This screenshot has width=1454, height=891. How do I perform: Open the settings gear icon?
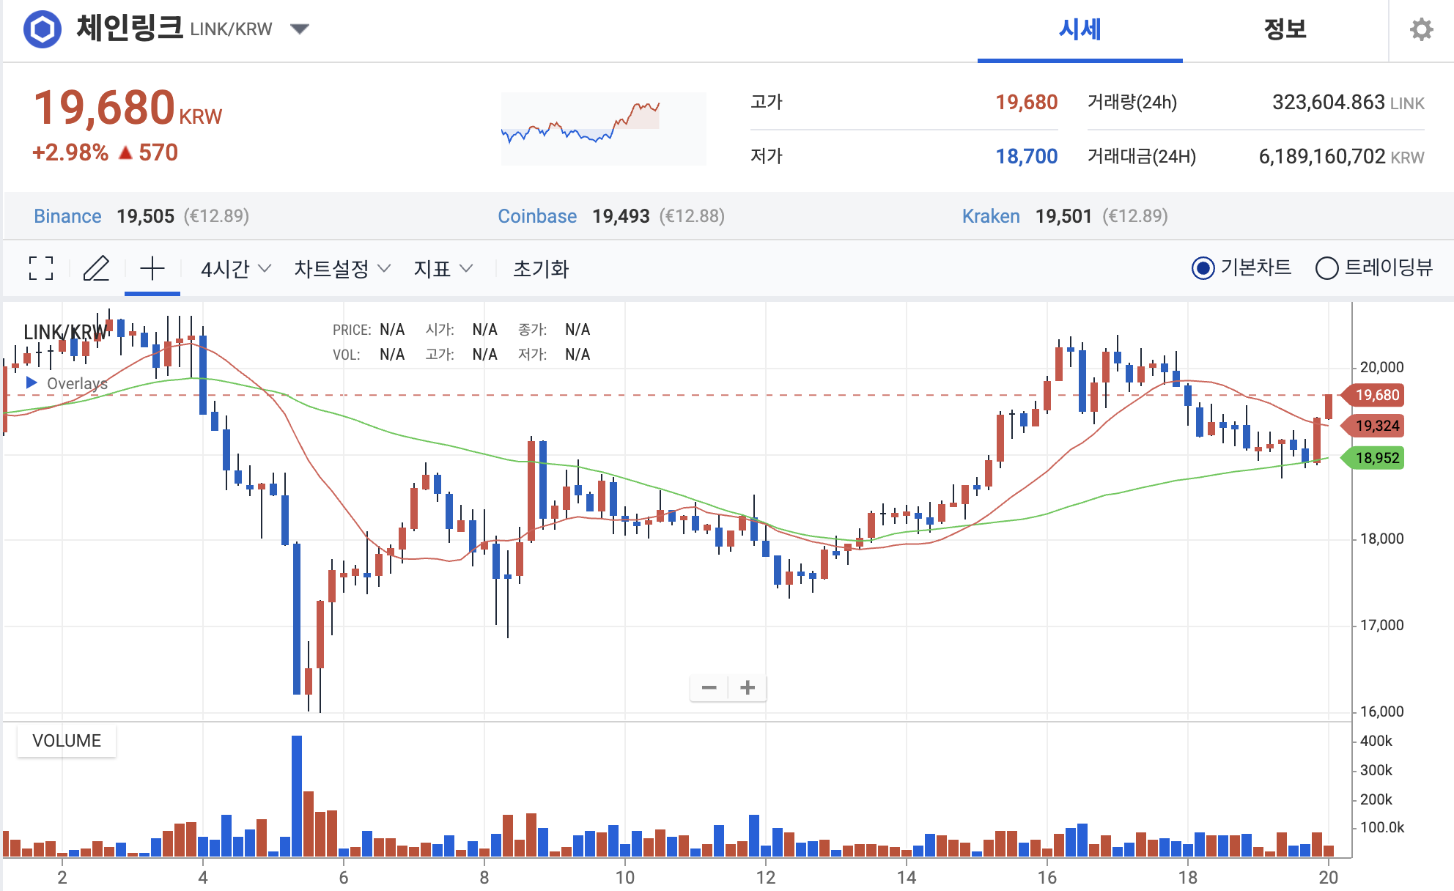tap(1421, 30)
